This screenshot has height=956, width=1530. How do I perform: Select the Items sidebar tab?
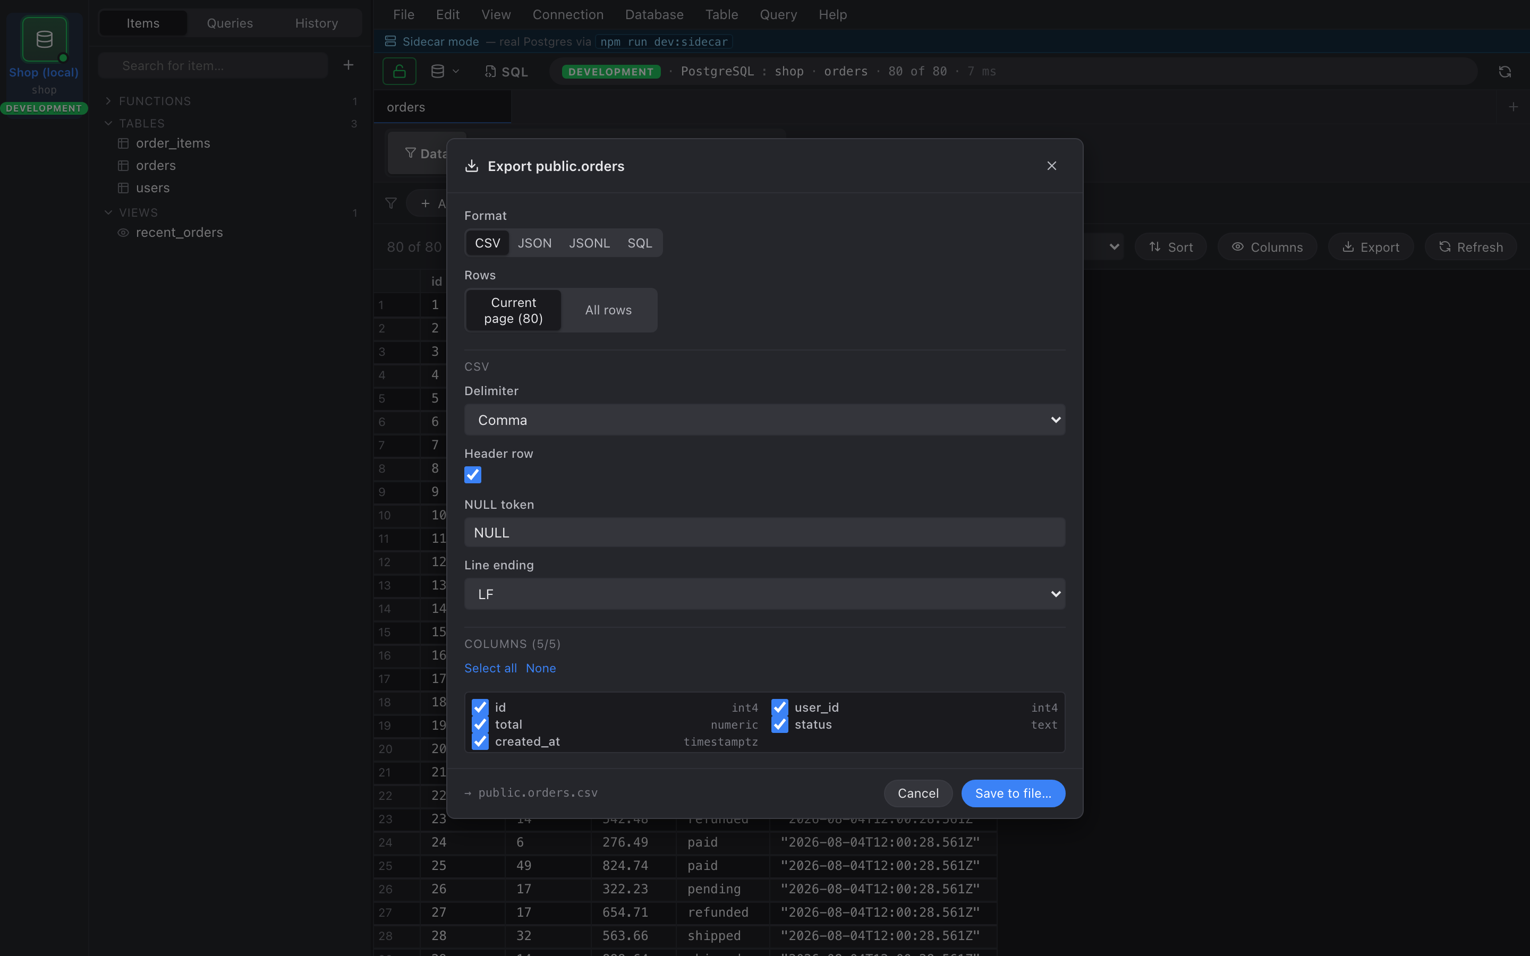pyautogui.click(x=143, y=23)
